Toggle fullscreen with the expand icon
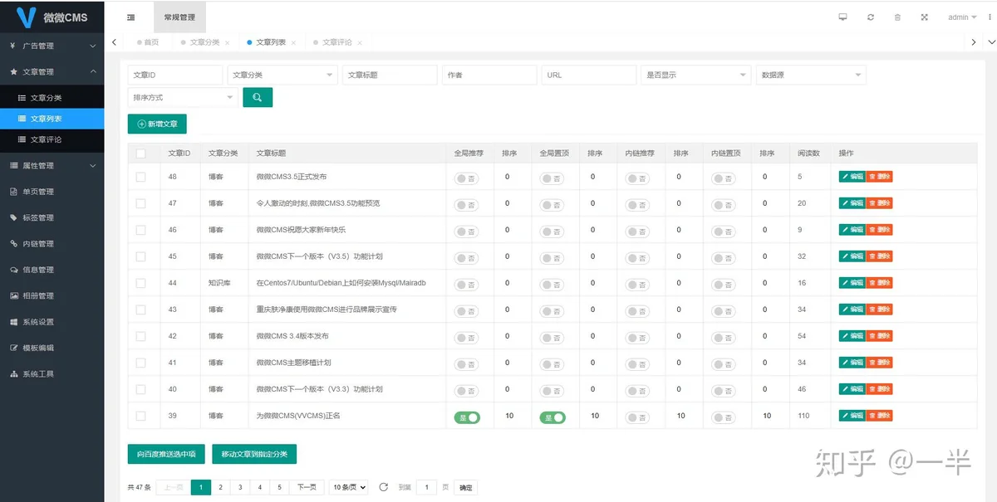The height and width of the screenshot is (502, 997). 924,17
